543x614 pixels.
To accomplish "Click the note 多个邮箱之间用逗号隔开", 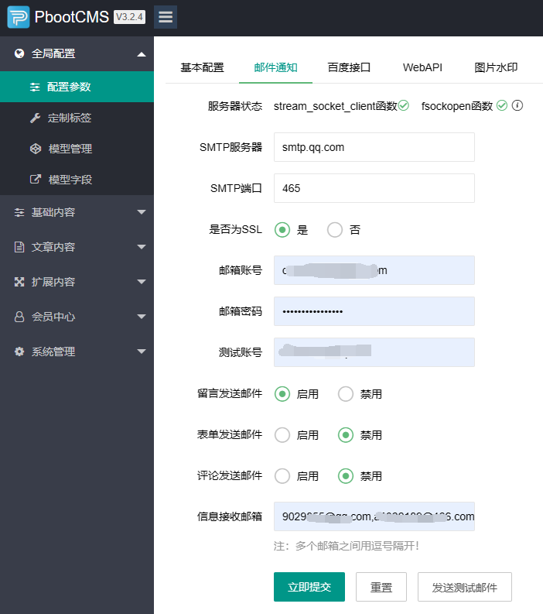I will 347,546.
